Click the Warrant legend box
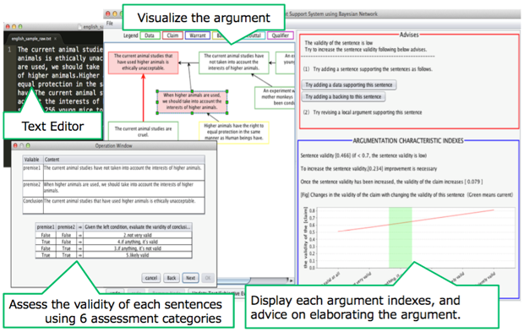 coord(198,35)
